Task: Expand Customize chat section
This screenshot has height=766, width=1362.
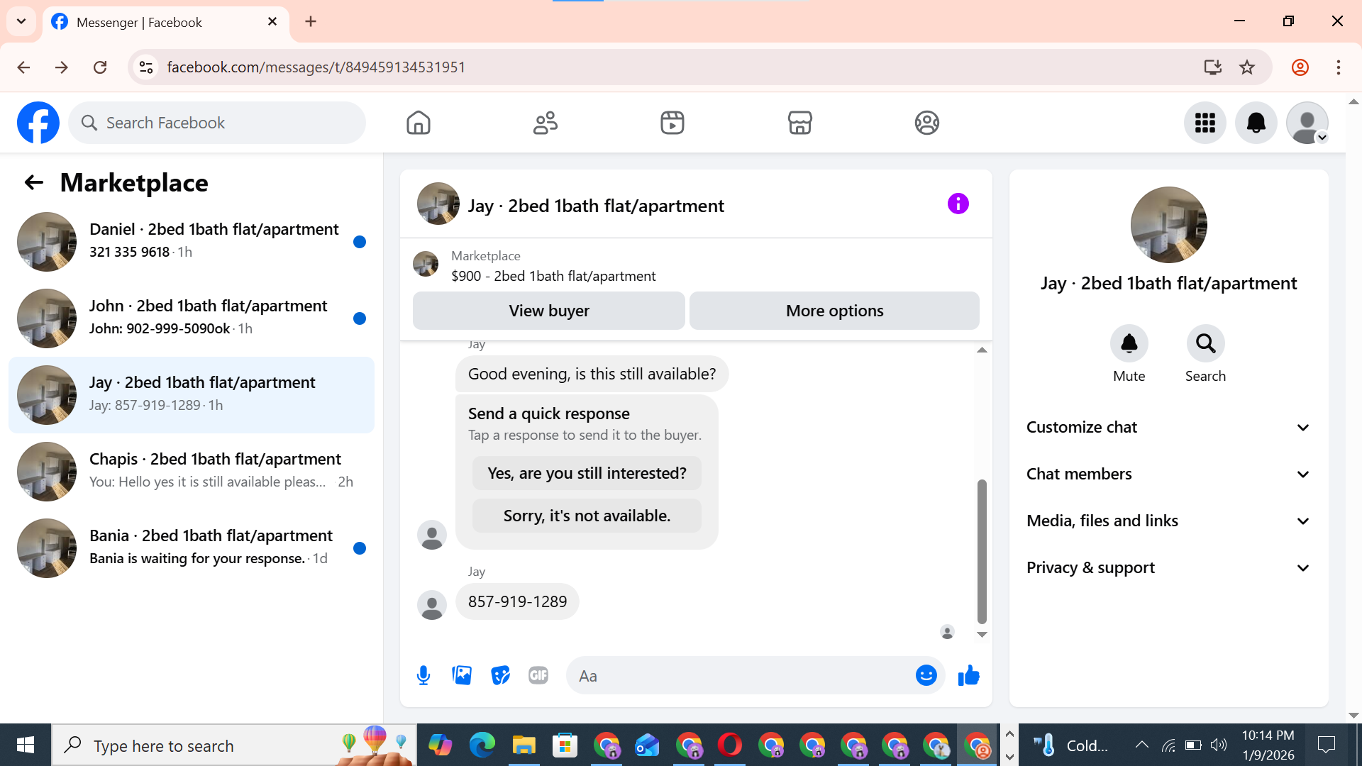Action: pyautogui.click(x=1168, y=427)
